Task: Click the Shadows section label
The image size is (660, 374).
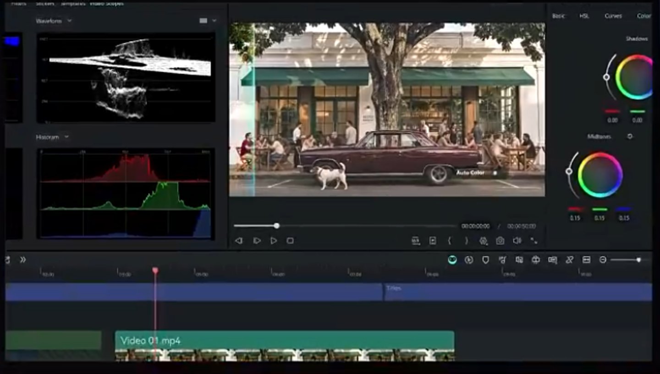Action: pos(637,39)
